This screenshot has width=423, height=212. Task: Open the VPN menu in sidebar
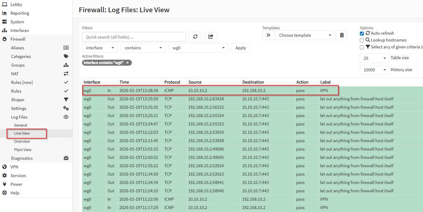pyautogui.click(x=14, y=167)
